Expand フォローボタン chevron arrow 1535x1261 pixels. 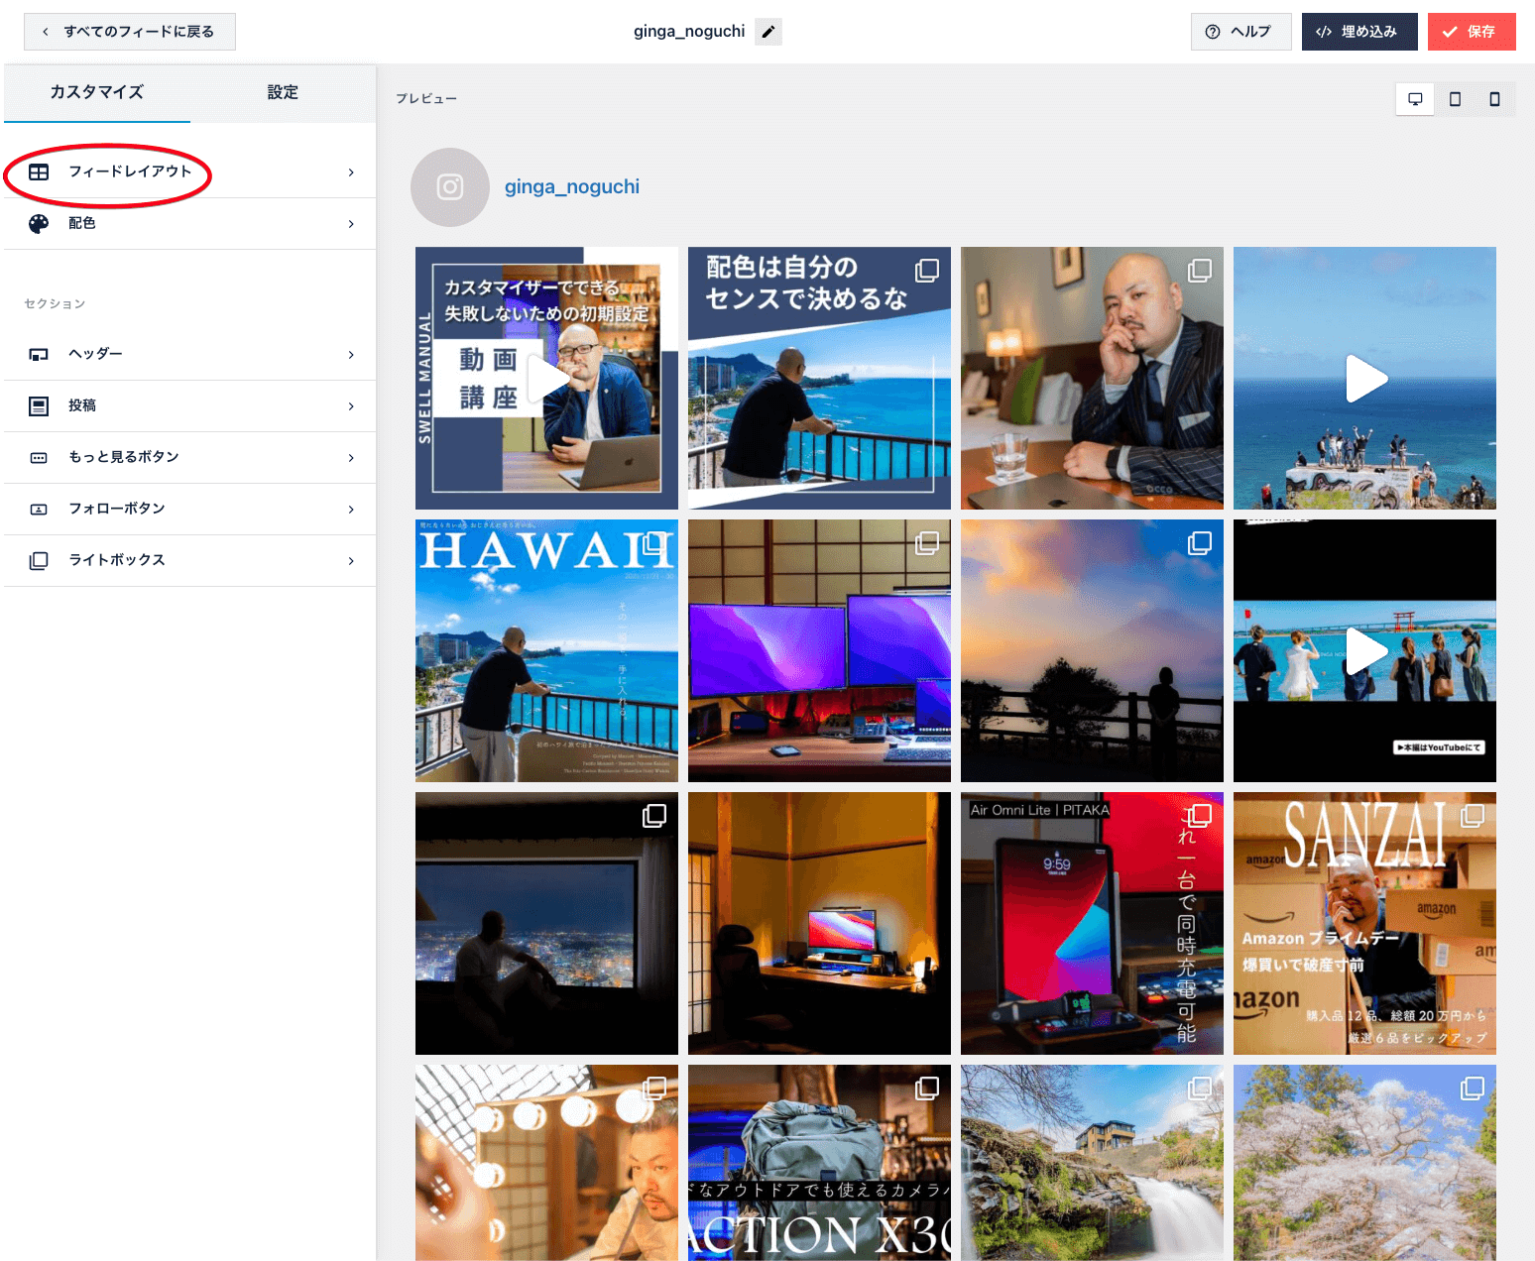point(351,510)
